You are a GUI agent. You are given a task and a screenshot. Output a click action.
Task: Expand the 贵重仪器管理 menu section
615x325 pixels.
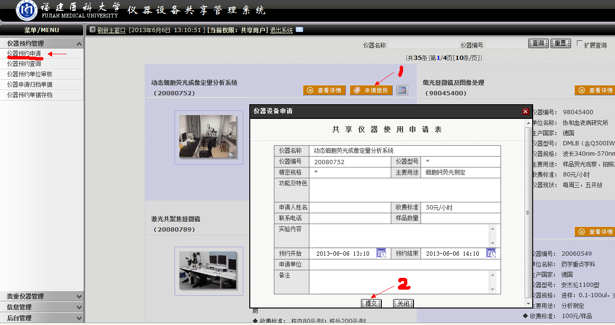[79, 297]
